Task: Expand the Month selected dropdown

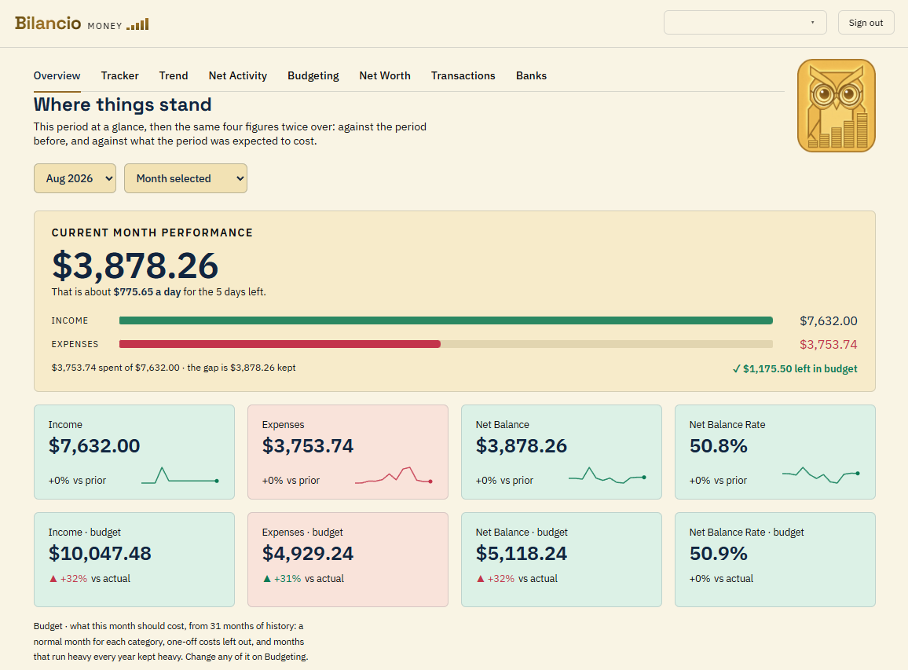Action: click(x=186, y=178)
